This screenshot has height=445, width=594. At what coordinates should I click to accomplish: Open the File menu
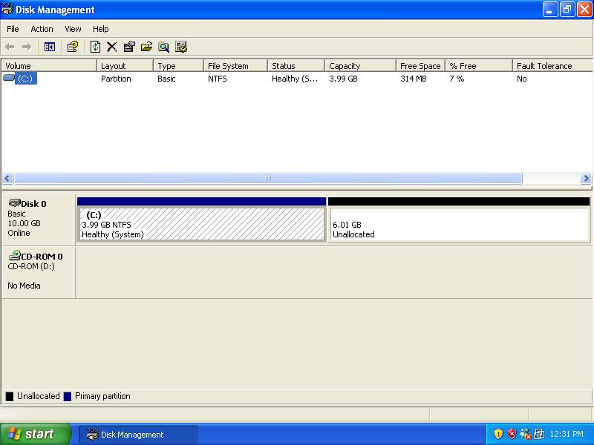(x=13, y=29)
